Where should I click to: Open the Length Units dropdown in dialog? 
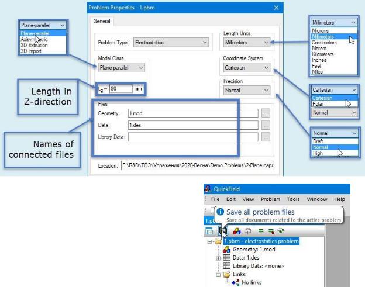point(247,43)
